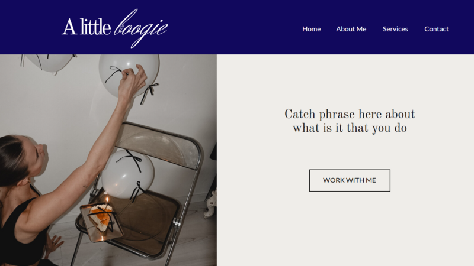Click the 'A little boogie' site logo

click(x=115, y=28)
